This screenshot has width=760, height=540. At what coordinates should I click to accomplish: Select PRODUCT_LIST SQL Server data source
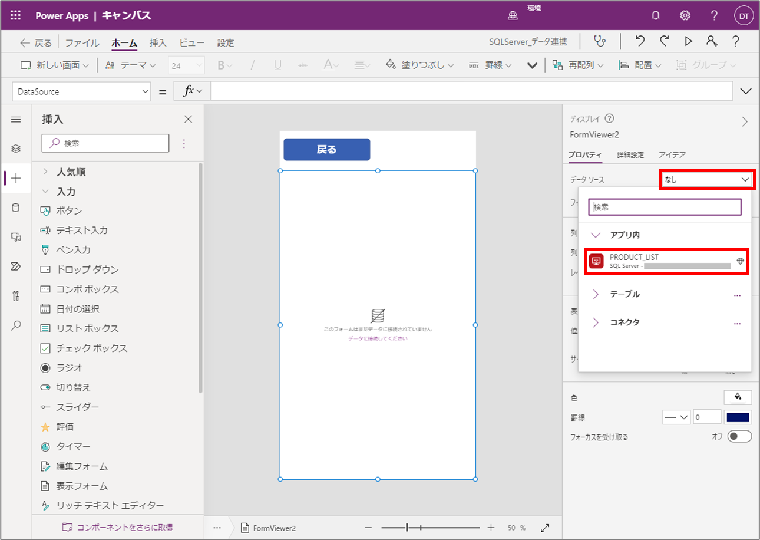(666, 261)
